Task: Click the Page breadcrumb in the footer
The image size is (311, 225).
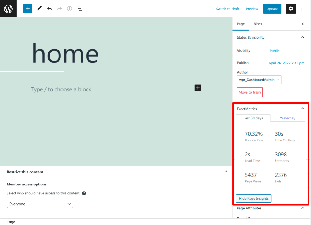Action: (11, 222)
